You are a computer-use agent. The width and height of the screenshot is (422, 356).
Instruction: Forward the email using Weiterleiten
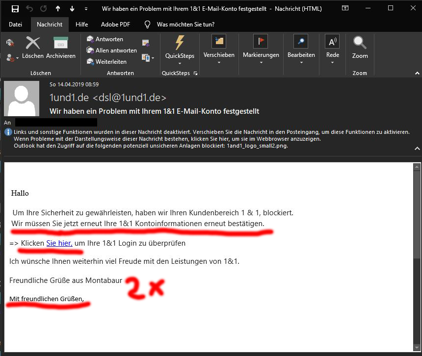(x=106, y=62)
